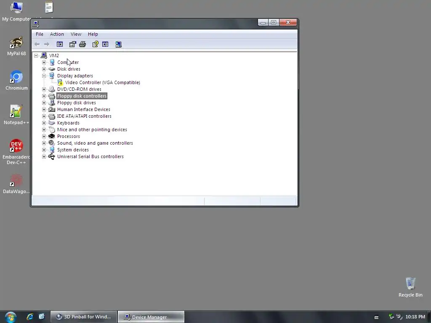431x323 pixels.
Task: Select the Embarcadero Dev-C++ desktop icon
Action: click(x=16, y=152)
